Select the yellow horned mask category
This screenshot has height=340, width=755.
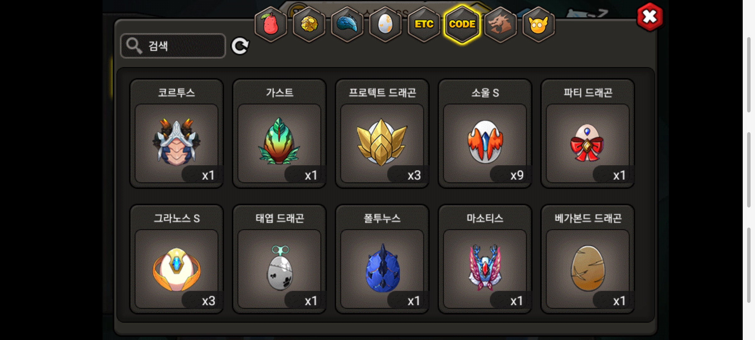pyautogui.click(x=539, y=25)
